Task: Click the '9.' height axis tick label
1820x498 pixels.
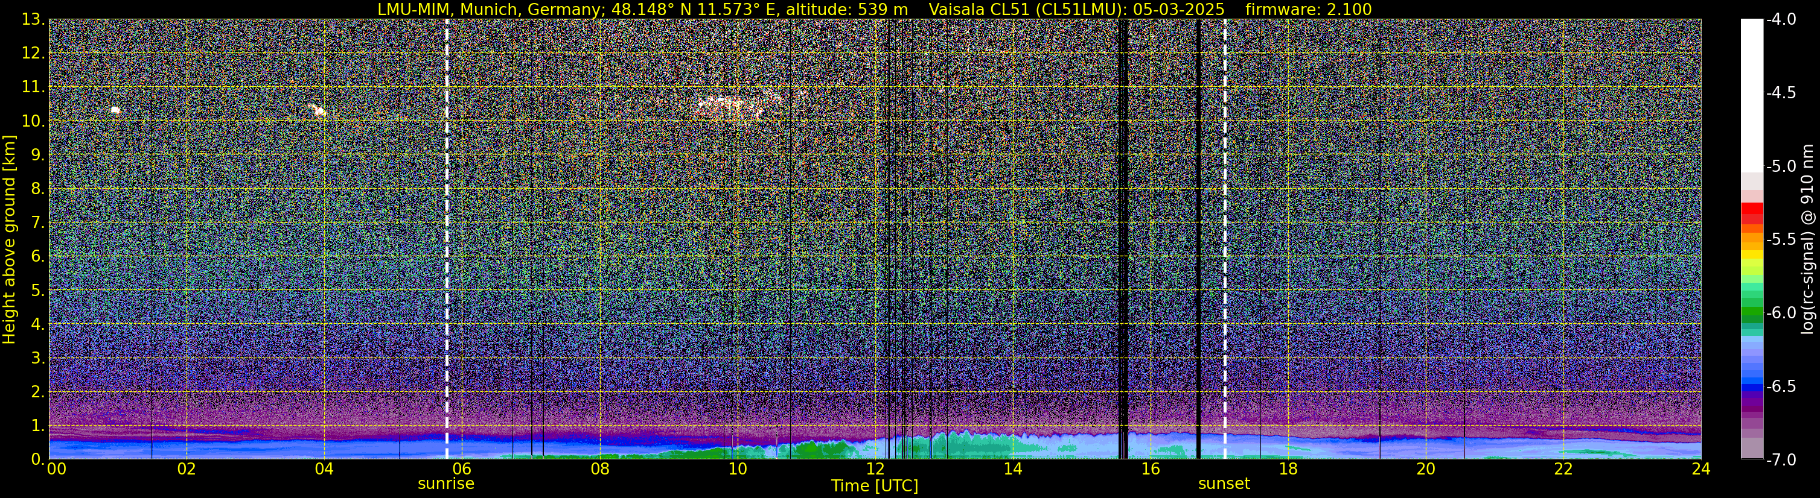Action: pos(38,154)
